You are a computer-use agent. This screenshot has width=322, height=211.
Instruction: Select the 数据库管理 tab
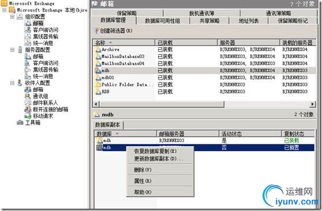click(x=113, y=20)
